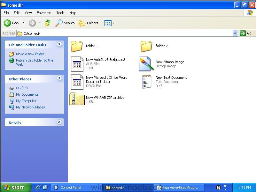Screen dimensions: 256x192
Task: Click the somedir title bar folder icon
Action: [4, 5]
